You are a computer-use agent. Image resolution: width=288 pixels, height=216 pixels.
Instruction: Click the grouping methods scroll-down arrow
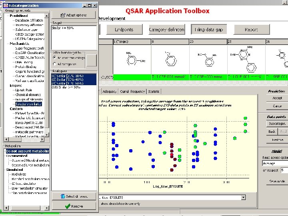pyautogui.click(x=47, y=135)
